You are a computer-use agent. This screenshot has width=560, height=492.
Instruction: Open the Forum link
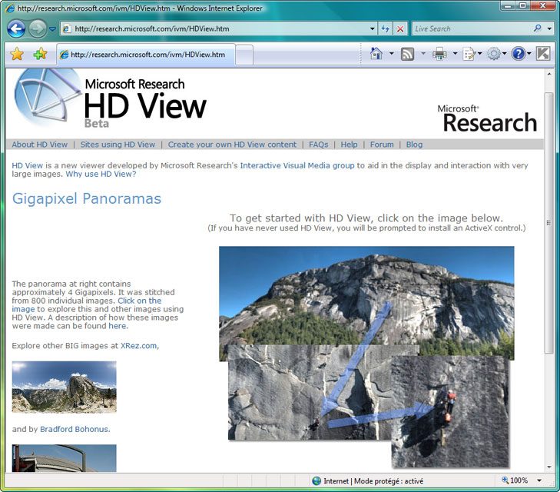pyautogui.click(x=382, y=145)
